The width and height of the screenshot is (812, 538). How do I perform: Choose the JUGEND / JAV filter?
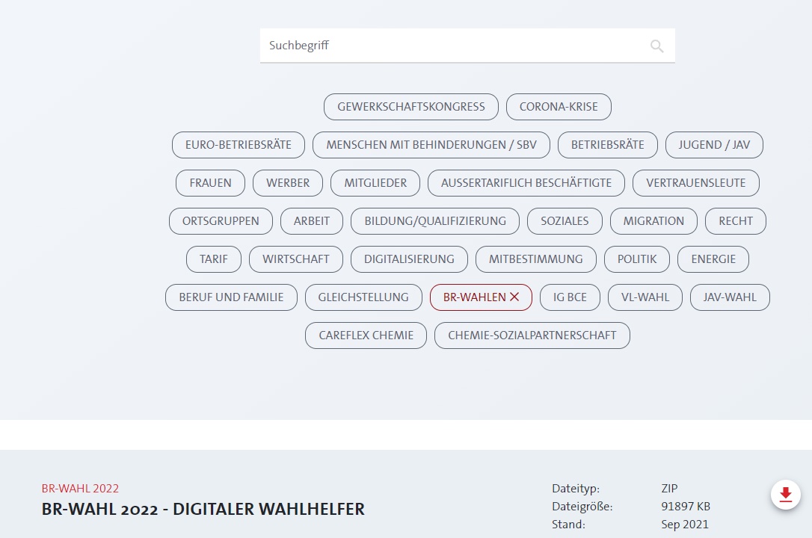714,144
